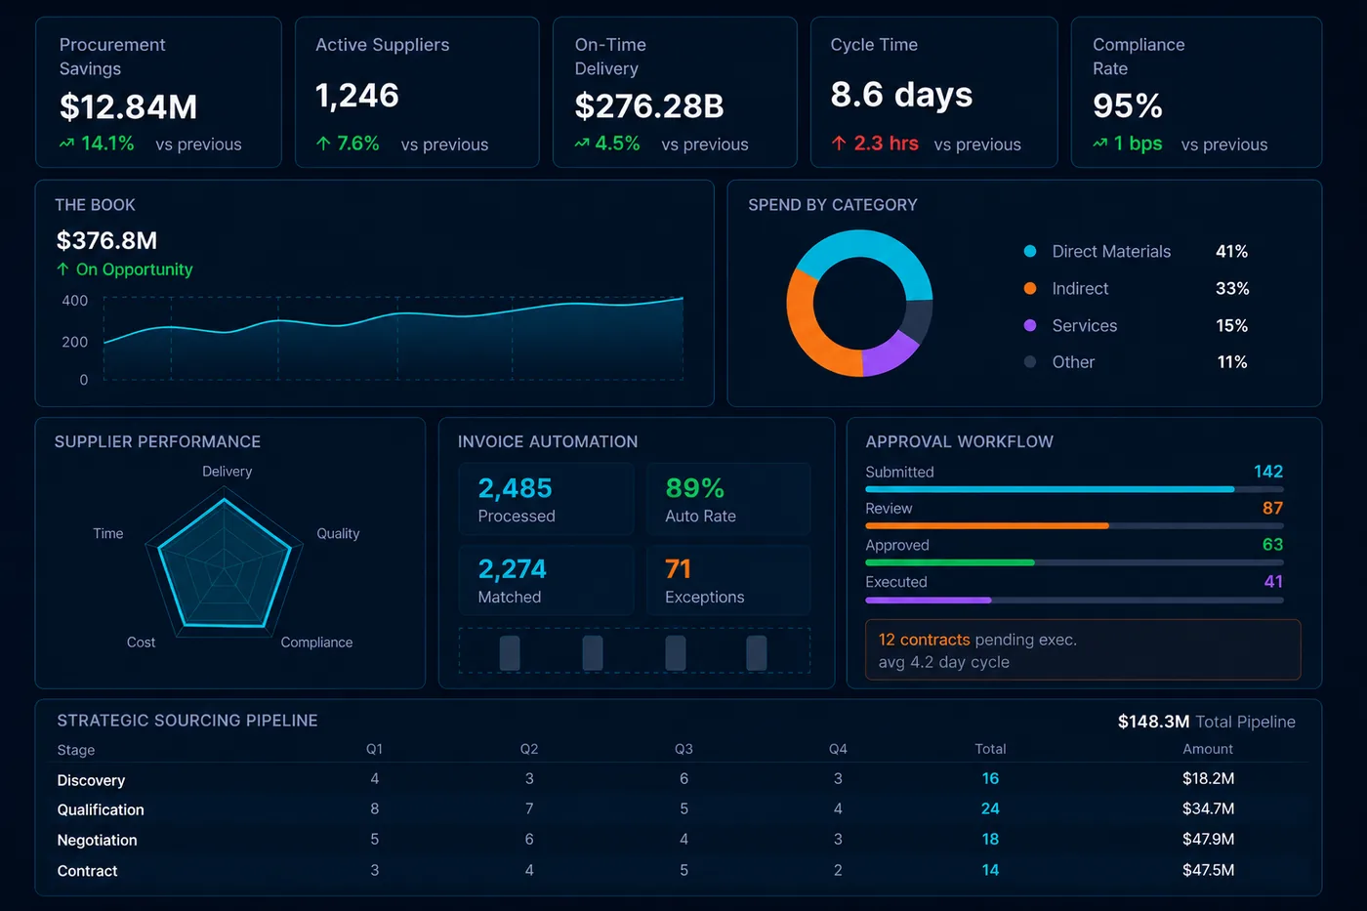Select the gray Other legend dot

point(1030,361)
